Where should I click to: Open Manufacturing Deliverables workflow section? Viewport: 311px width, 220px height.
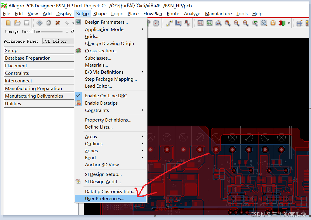click(39, 96)
